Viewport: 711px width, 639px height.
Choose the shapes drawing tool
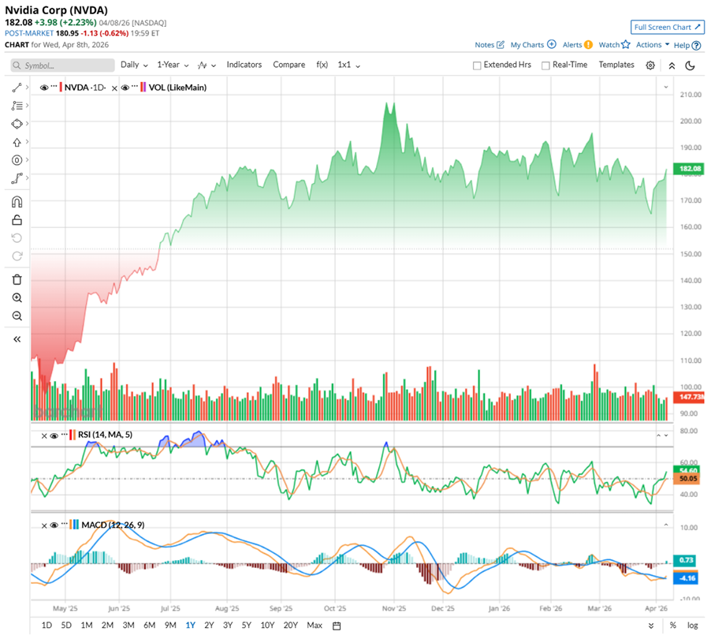[17, 124]
